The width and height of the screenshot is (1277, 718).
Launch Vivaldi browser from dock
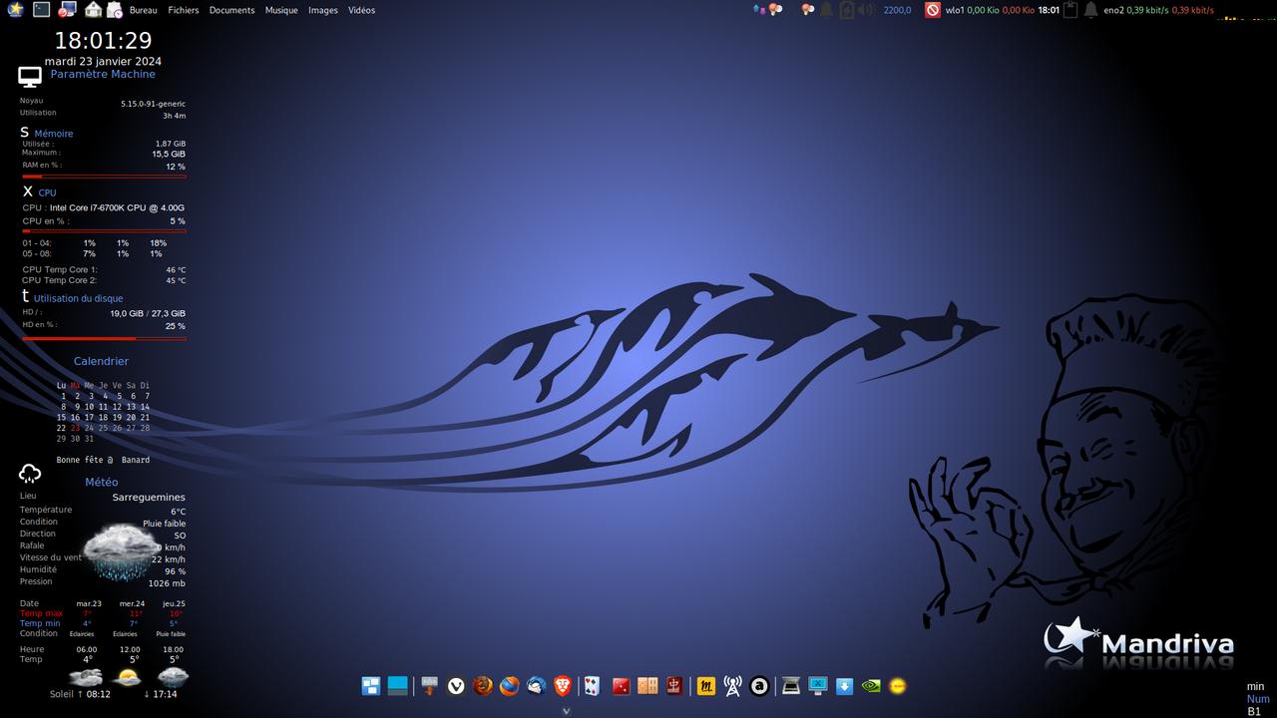457,686
